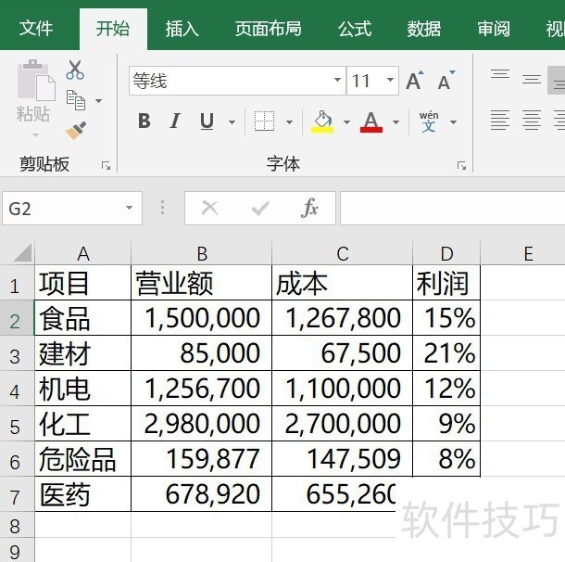
Task: Select column C header
Action: (x=343, y=253)
